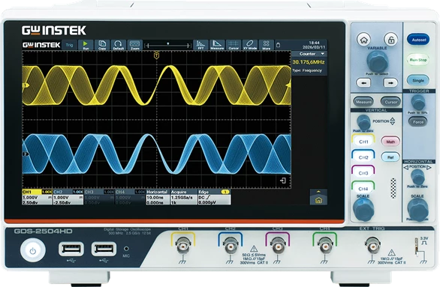This screenshot has width=440, height=287.
Task: Push the vertical POSITION knob to zero
Action: (x=363, y=122)
